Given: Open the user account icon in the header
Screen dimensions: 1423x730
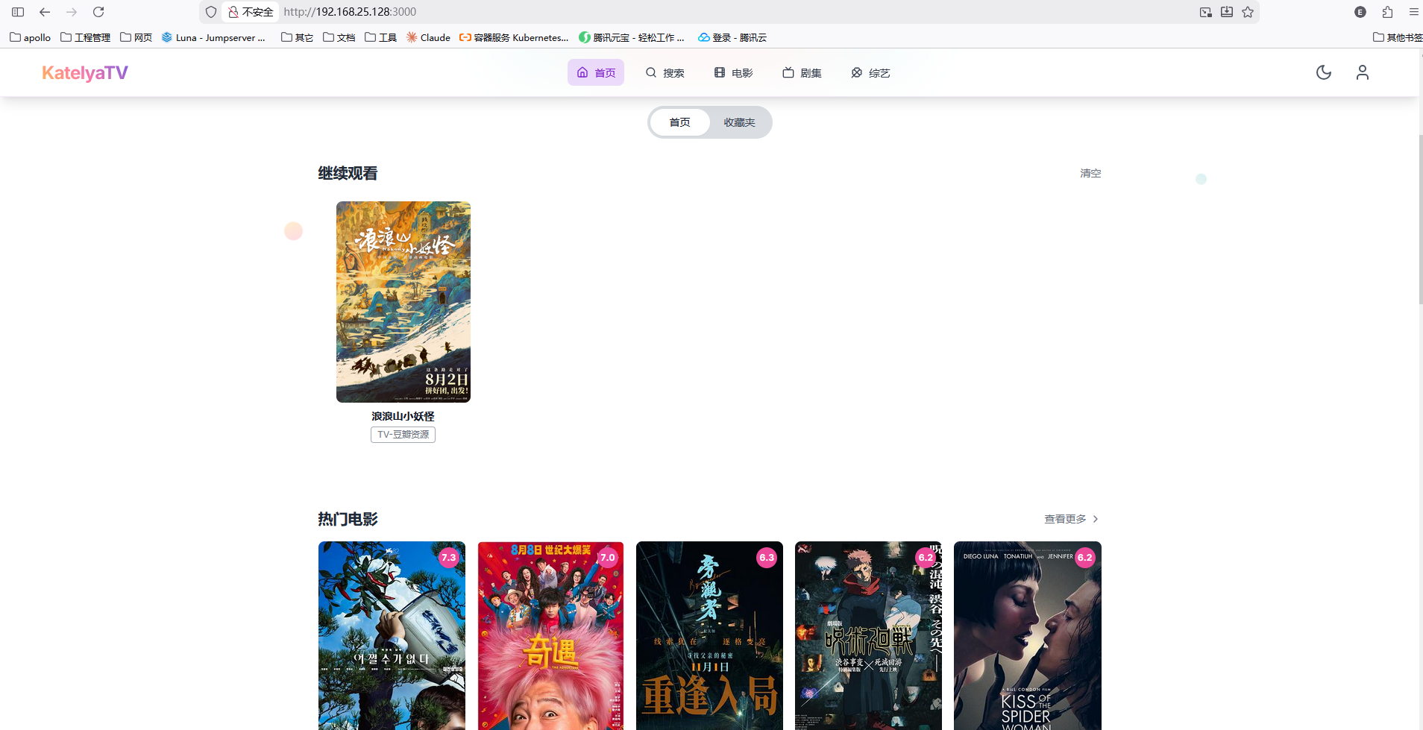Looking at the screenshot, I should pos(1363,72).
